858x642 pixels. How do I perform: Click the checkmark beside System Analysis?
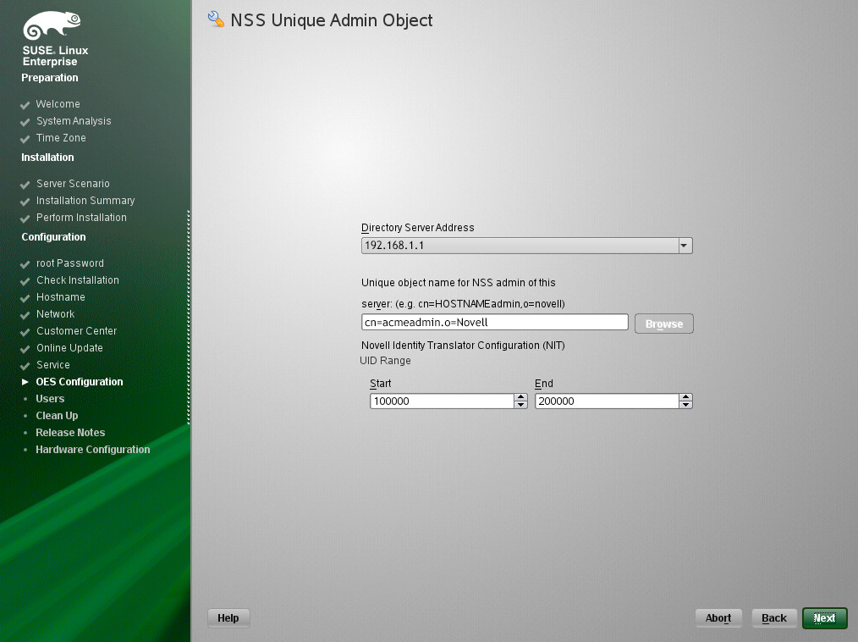25,122
